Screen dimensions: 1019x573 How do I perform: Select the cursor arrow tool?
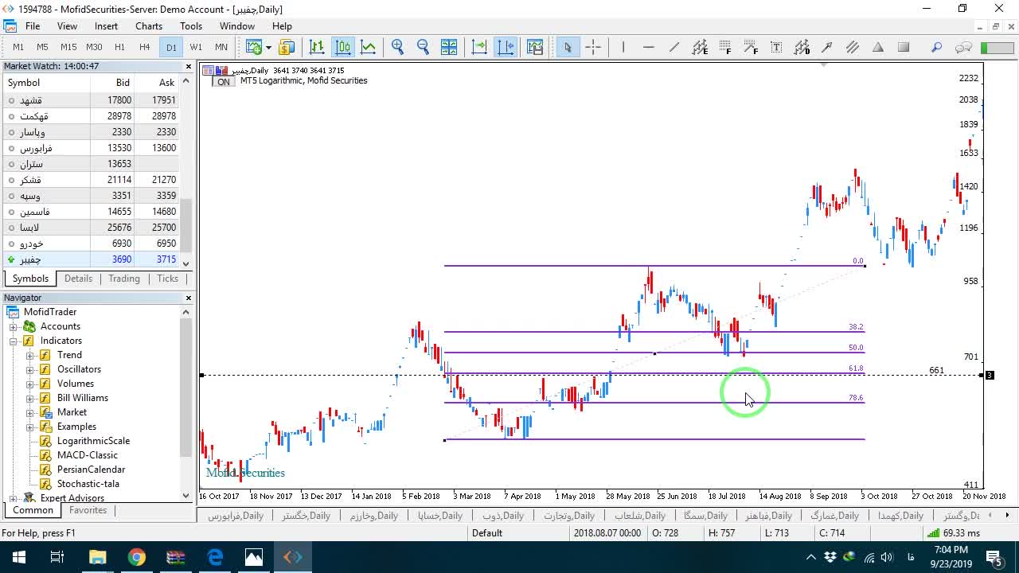pos(568,47)
